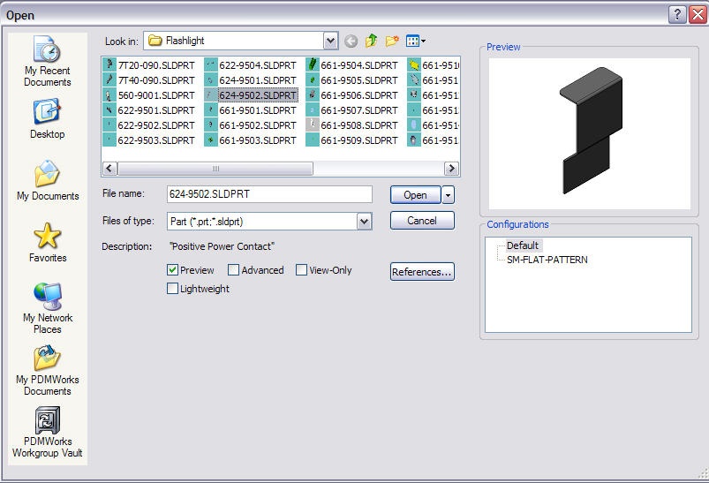The width and height of the screenshot is (709, 483).
Task: Select file 661-9504.SLDPRT
Action: 352,65
